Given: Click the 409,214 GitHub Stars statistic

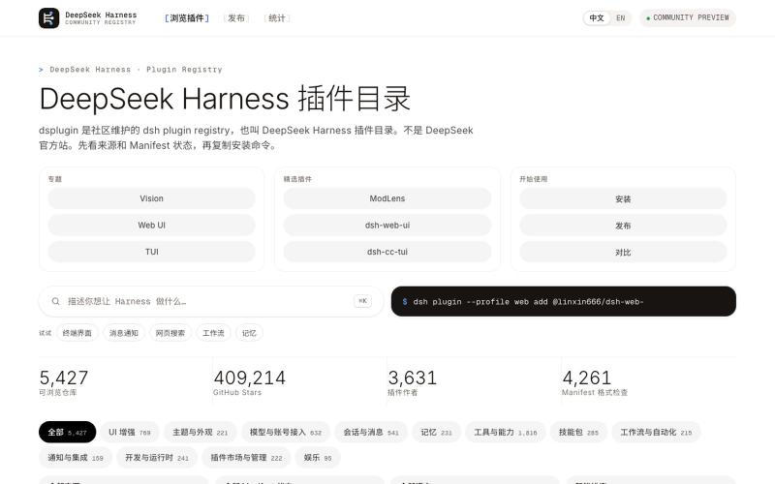Looking at the screenshot, I should point(250,382).
